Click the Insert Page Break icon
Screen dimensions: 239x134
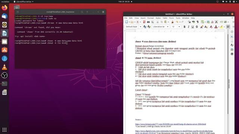click(x=221, y=22)
